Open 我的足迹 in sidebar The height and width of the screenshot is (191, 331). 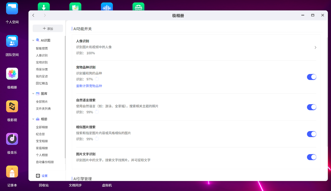pos(42,76)
